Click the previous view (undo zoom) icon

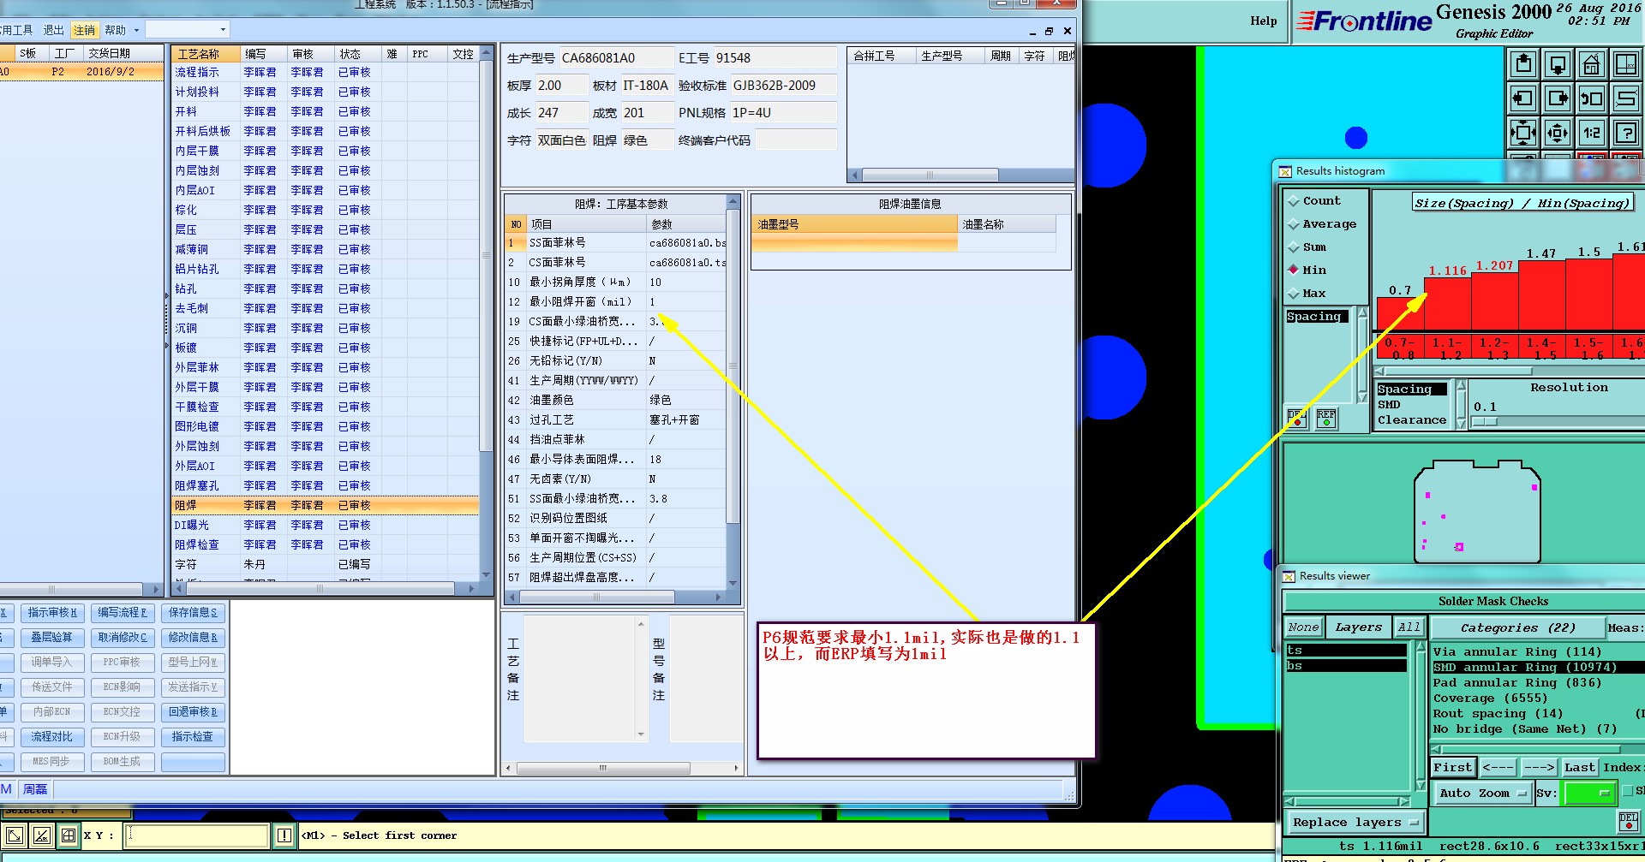[1592, 98]
